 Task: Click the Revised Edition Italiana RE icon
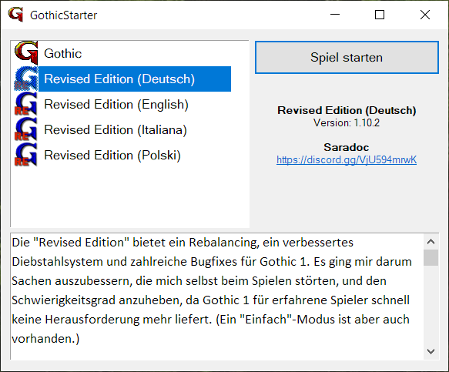[26, 129]
